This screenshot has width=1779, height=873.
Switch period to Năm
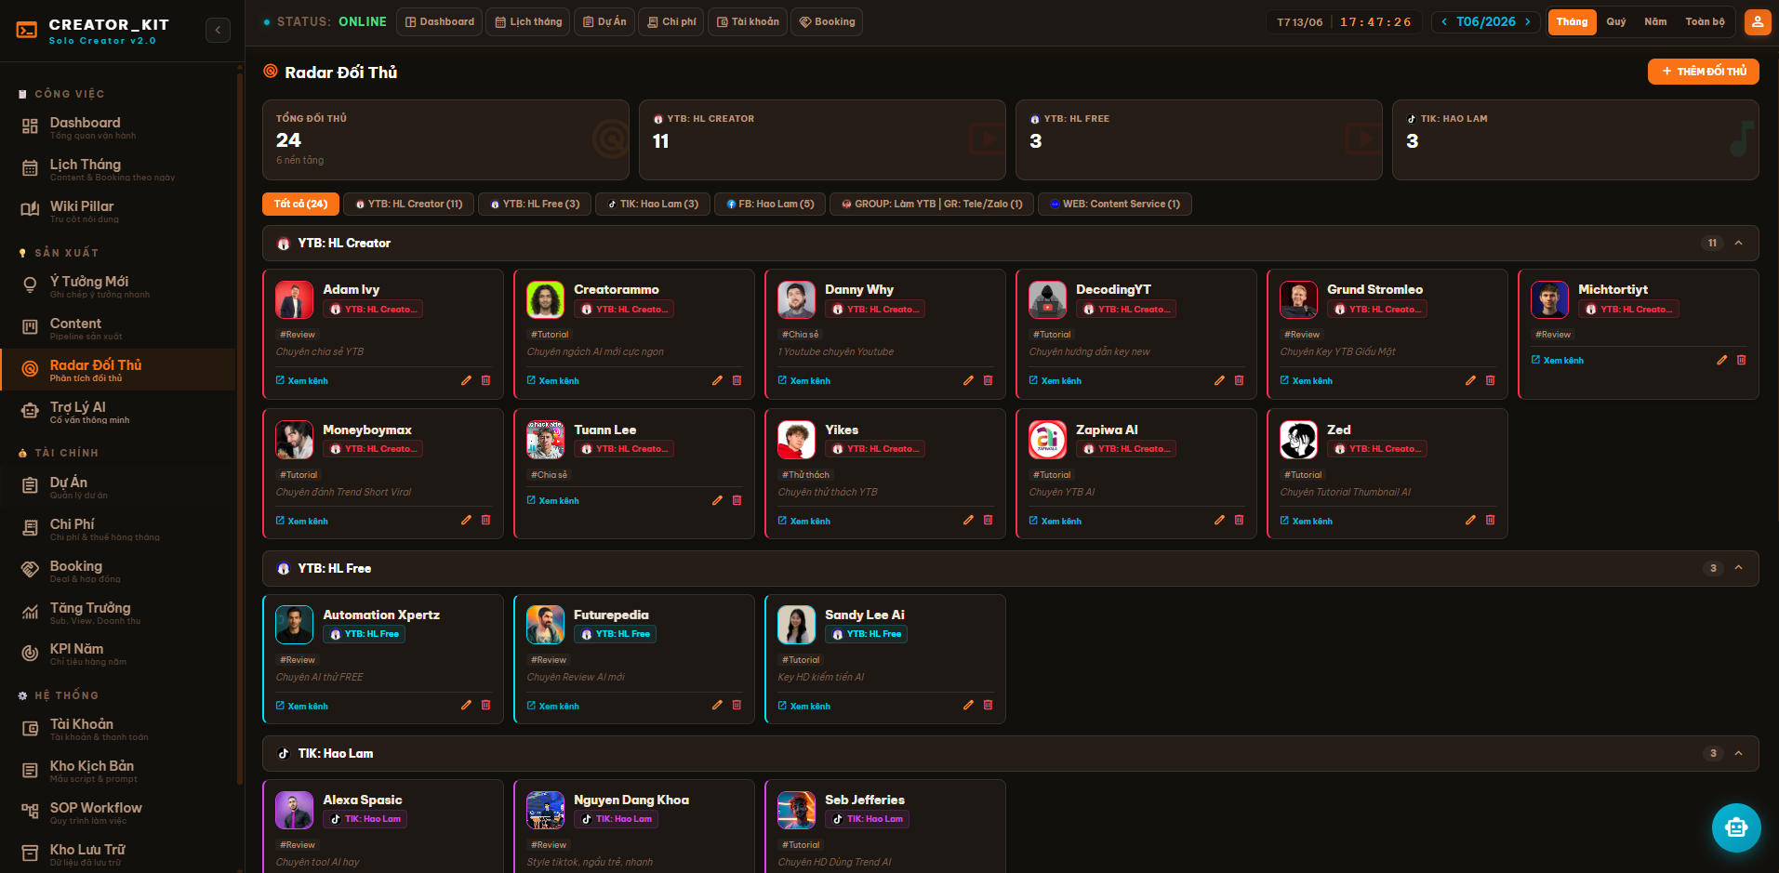(1655, 21)
